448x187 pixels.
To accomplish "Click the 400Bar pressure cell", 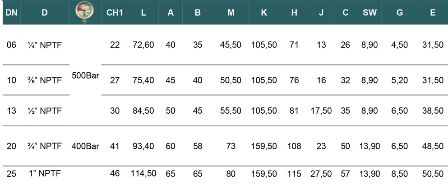I will point(85,146).
